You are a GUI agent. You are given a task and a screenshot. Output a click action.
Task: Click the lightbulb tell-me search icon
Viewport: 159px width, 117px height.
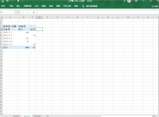[83, 6]
